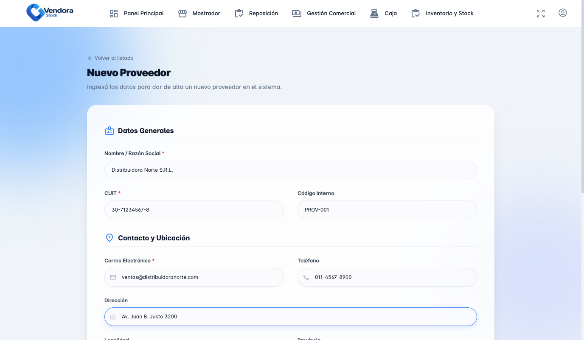Click the phone icon in Teléfono field
The width and height of the screenshot is (584, 340).
(x=306, y=277)
